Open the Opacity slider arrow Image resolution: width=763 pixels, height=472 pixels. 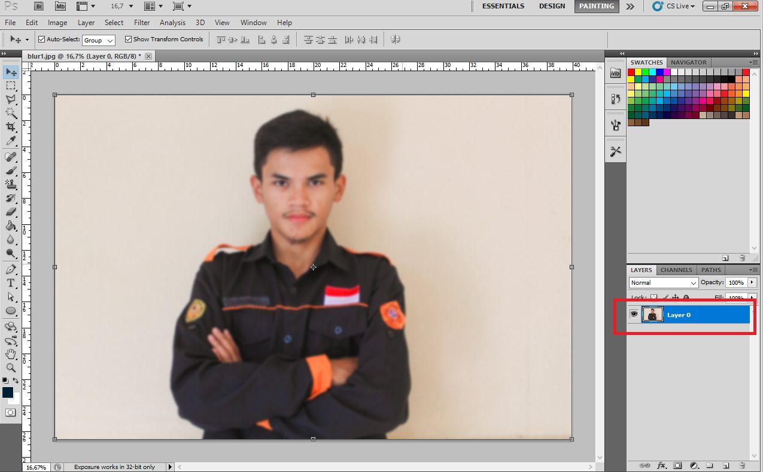point(752,282)
